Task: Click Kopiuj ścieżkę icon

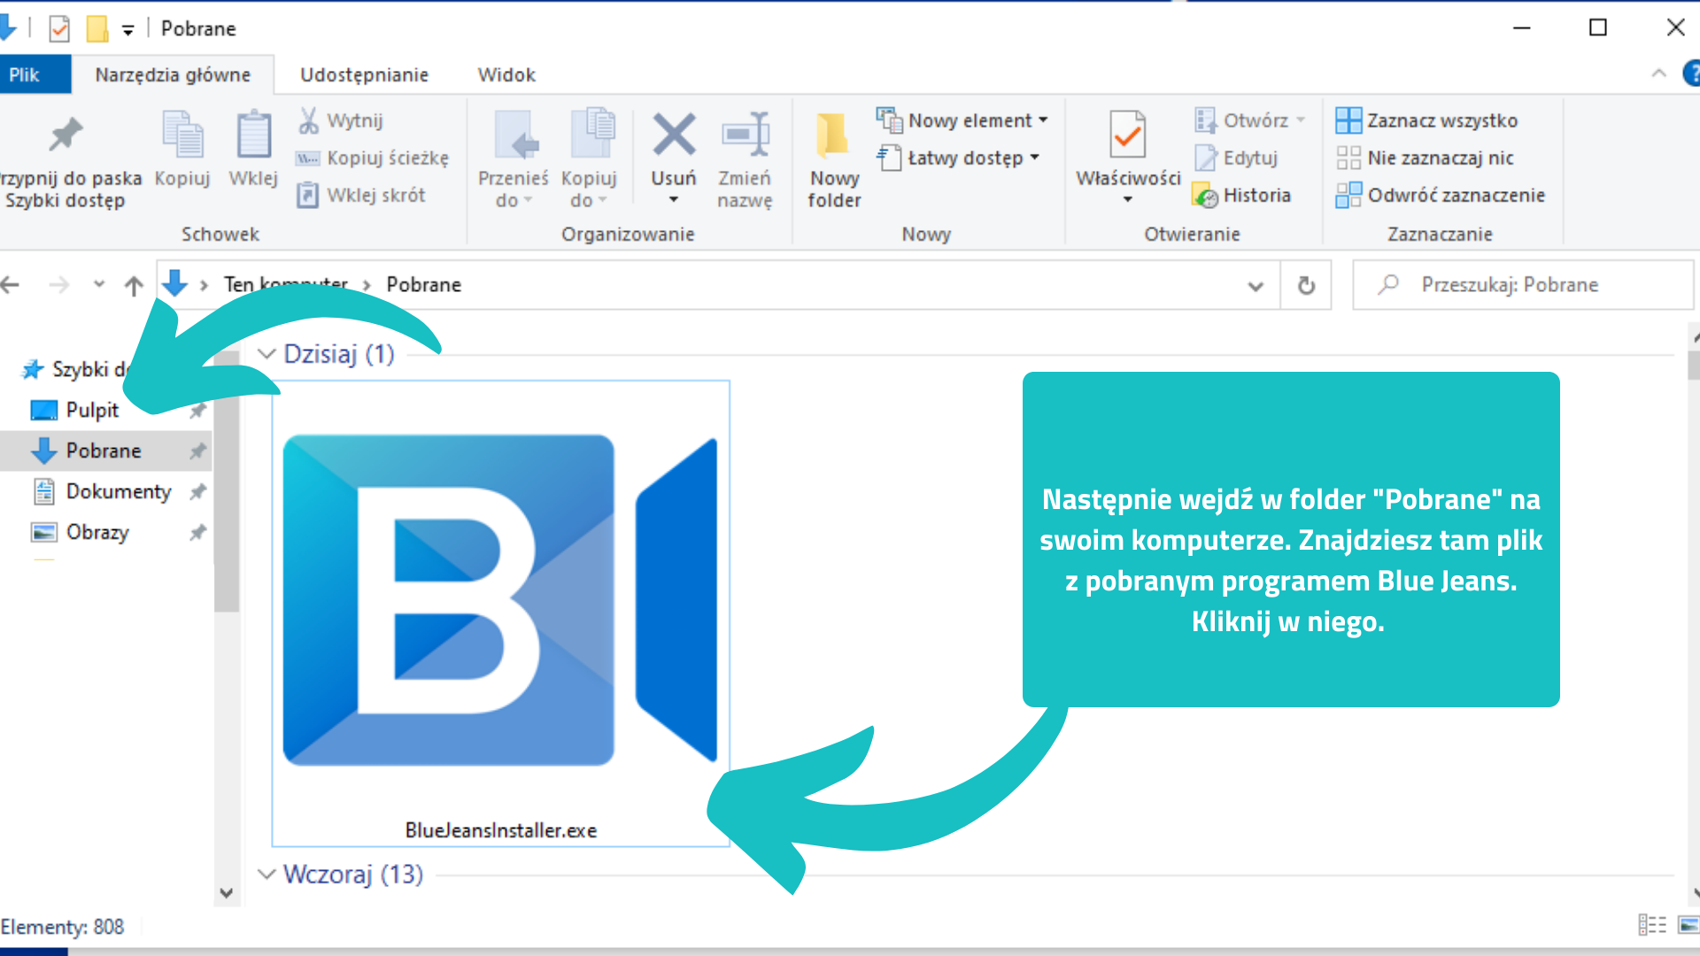Action: pyautogui.click(x=308, y=158)
